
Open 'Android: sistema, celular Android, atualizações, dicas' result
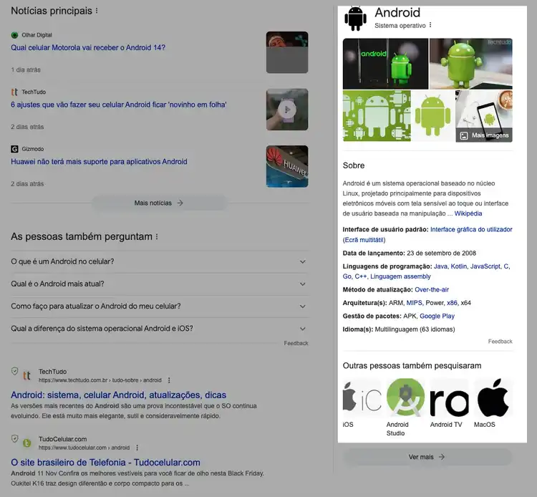[118, 395]
